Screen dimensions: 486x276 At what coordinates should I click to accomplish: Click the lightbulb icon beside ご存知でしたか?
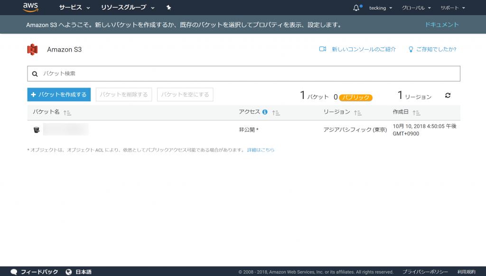(411, 49)
